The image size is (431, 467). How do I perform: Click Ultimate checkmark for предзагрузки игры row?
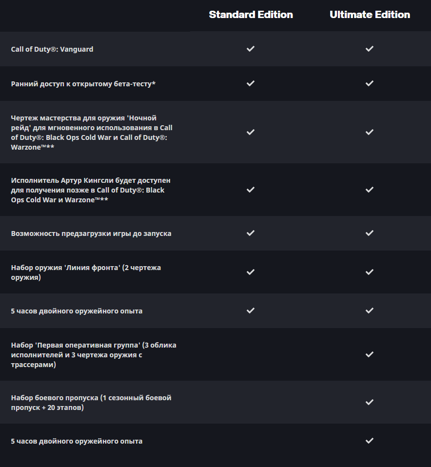[370, 233]
